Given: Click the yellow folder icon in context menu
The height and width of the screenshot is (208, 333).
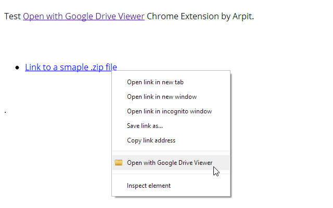Looking at the screenshot, I should tap(119, 163).
